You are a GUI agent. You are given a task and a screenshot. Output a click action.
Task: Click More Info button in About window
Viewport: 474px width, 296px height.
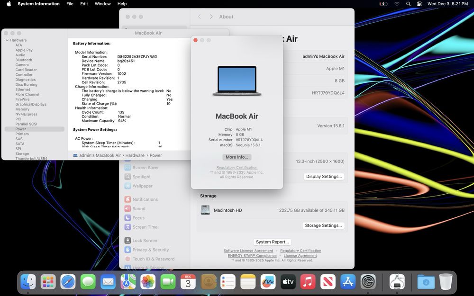pyautogui.click(x=237, y=157)
